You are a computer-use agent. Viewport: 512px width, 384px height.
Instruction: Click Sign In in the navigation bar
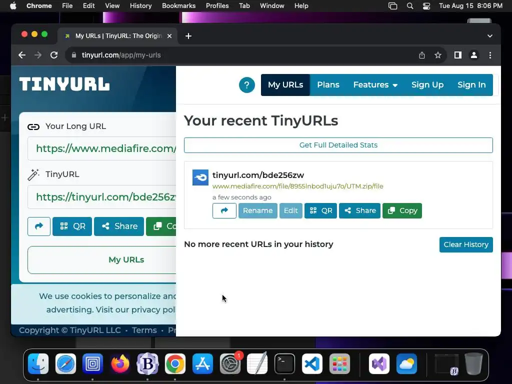471,85
